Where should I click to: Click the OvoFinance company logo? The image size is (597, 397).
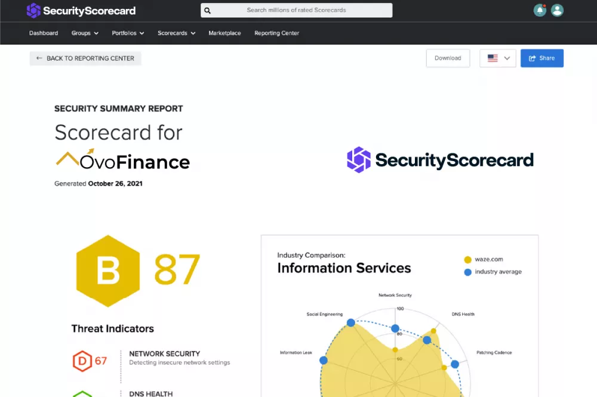(x=122, y=159)
